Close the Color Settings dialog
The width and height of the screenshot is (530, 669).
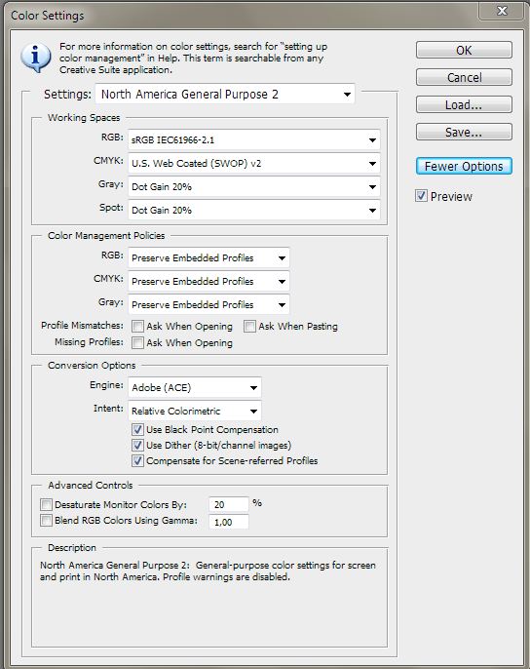tap(502, 11)
